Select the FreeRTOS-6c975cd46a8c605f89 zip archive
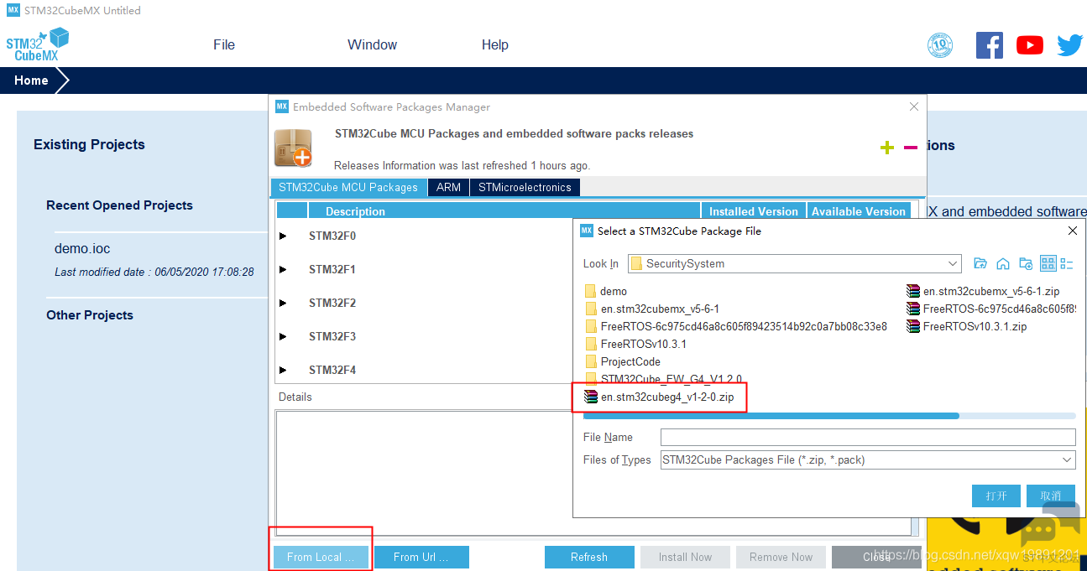This screenshot has height=571, width=1087. click(x=991, y=309)
